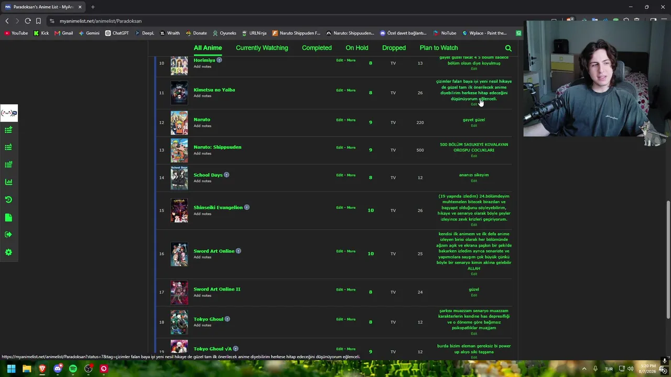Switch to the All Anime tab
The width and height of the screenshot is (671, 377).
[x=208, y=48]
